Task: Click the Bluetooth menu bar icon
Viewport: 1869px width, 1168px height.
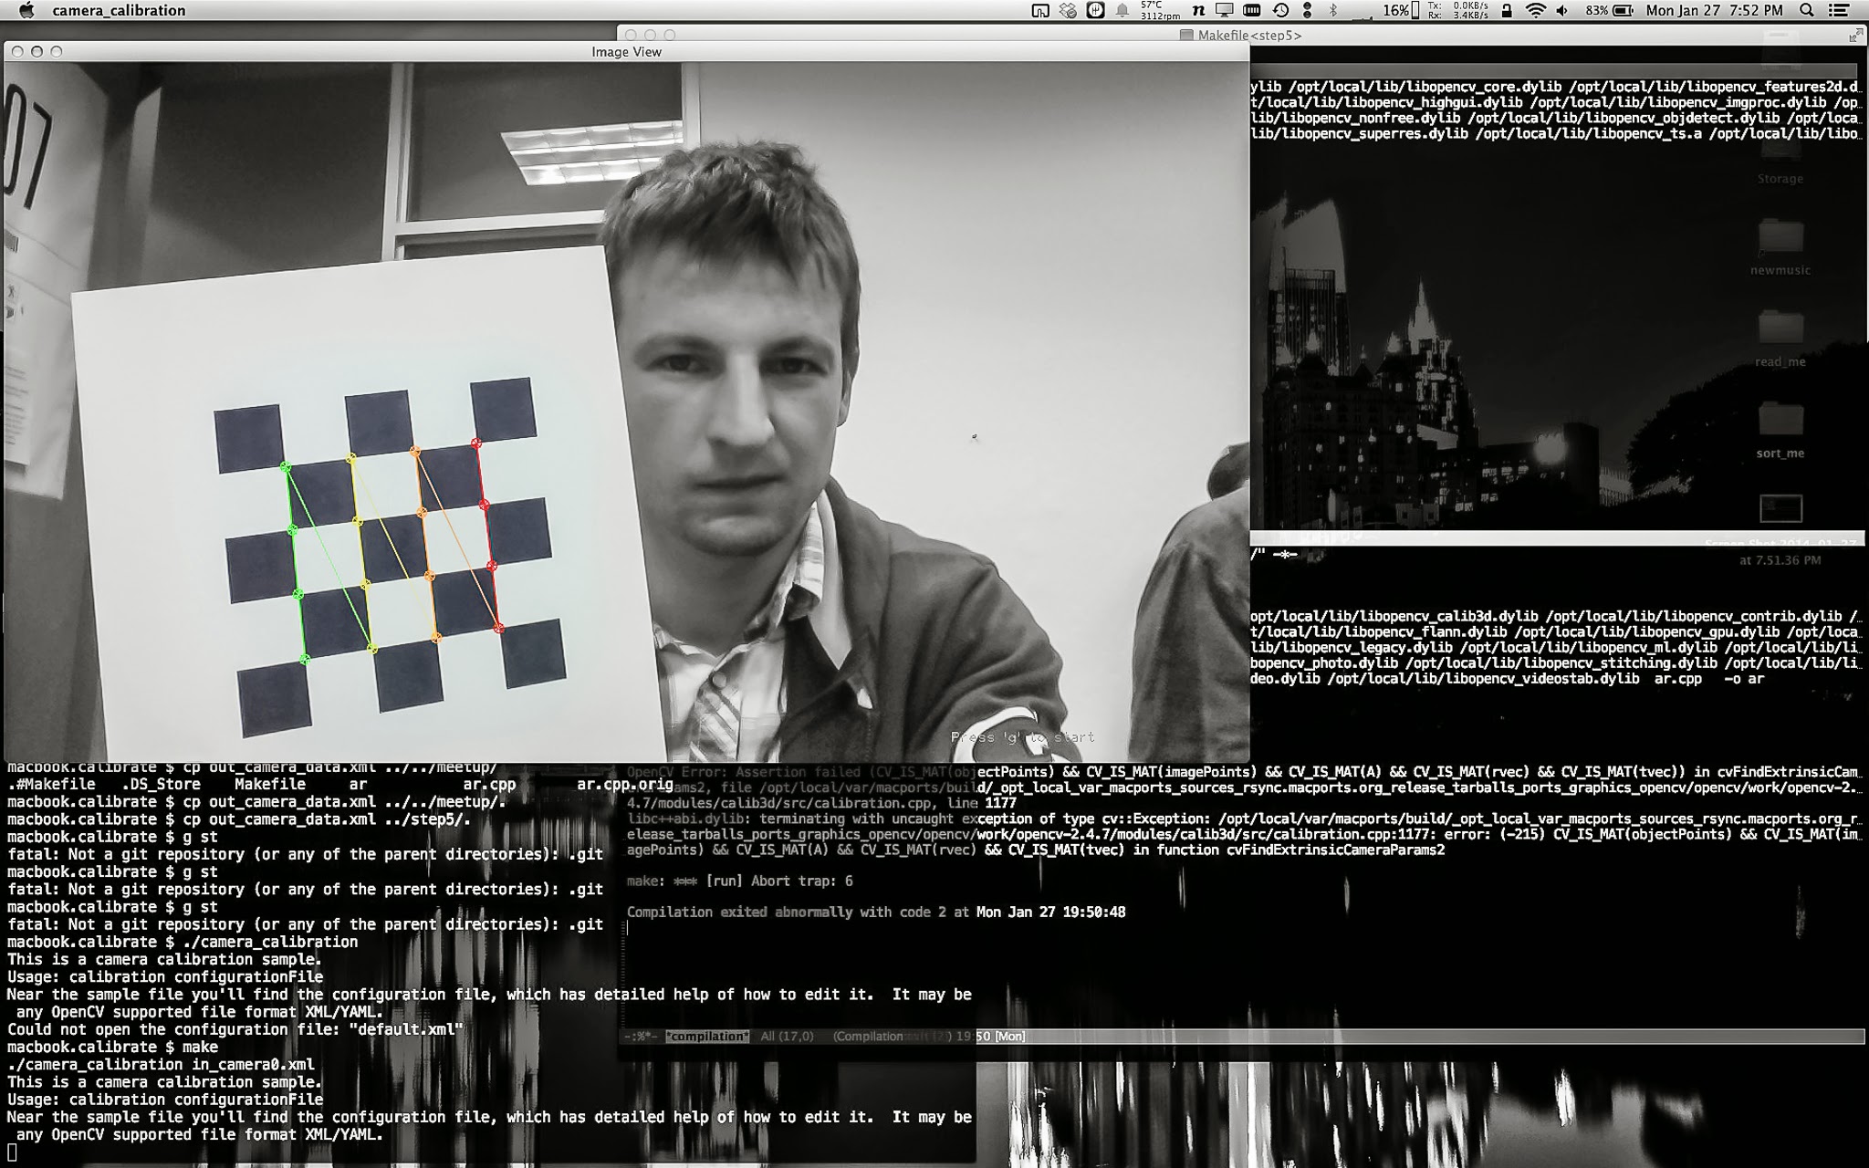Action: point(1332,11)
